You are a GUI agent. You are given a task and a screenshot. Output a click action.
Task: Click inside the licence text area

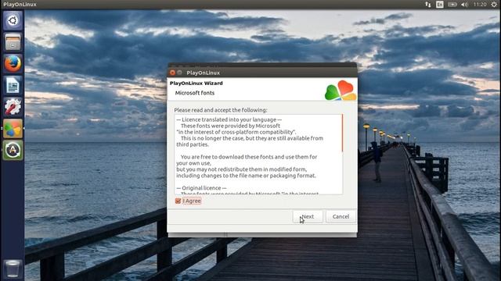[258, 155]
